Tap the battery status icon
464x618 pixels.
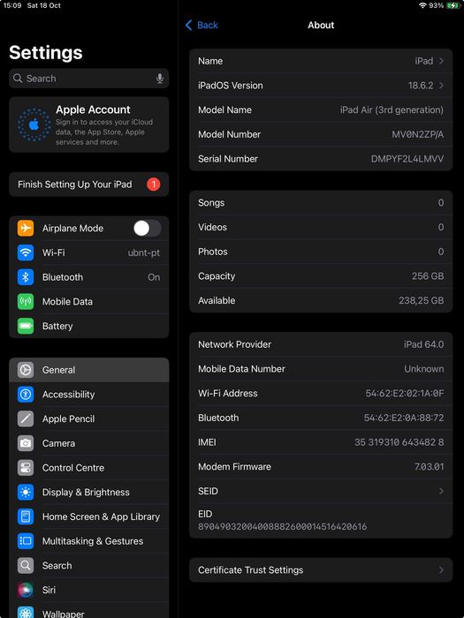453,5
